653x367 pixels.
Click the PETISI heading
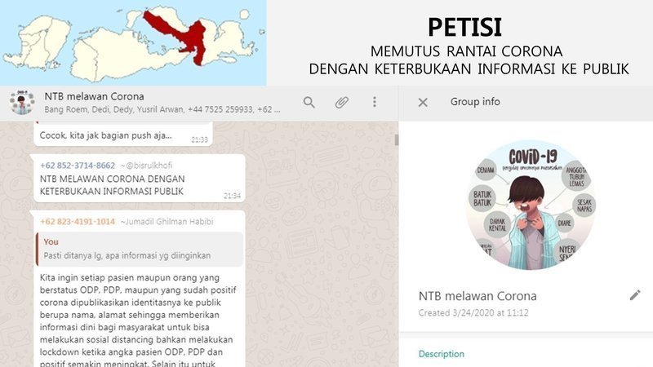click(x=464, y=28)
